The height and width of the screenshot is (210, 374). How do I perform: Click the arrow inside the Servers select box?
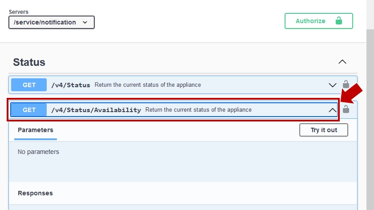click(85, 22)
